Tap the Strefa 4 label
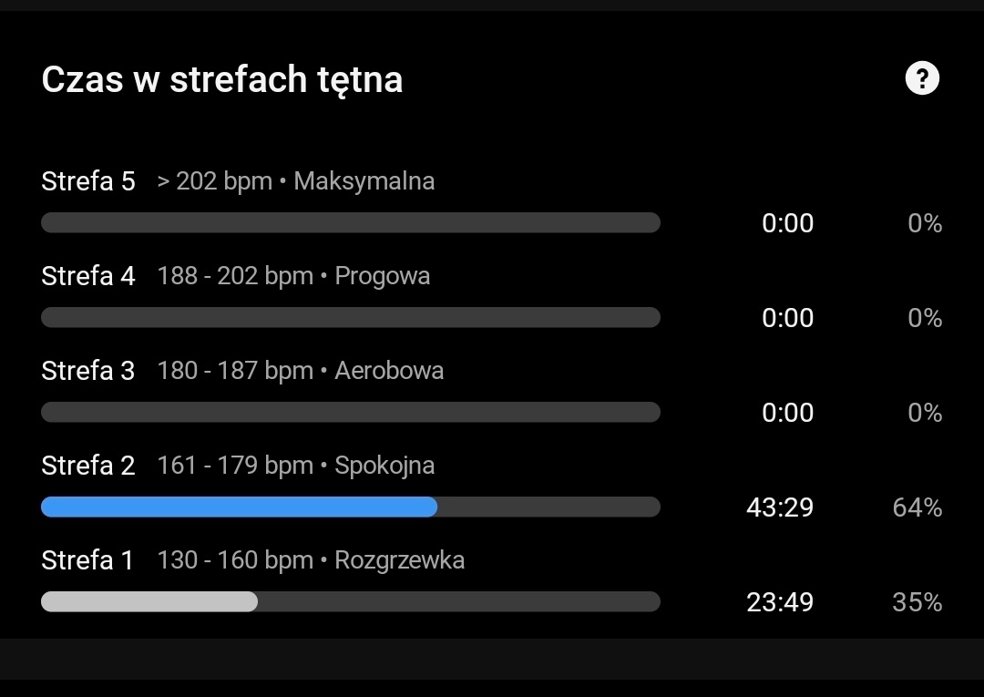 pos(88,276)
